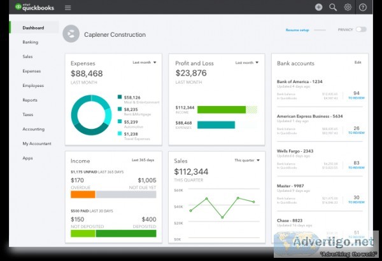Click the light green not deposited bar

tap(83, 234)
